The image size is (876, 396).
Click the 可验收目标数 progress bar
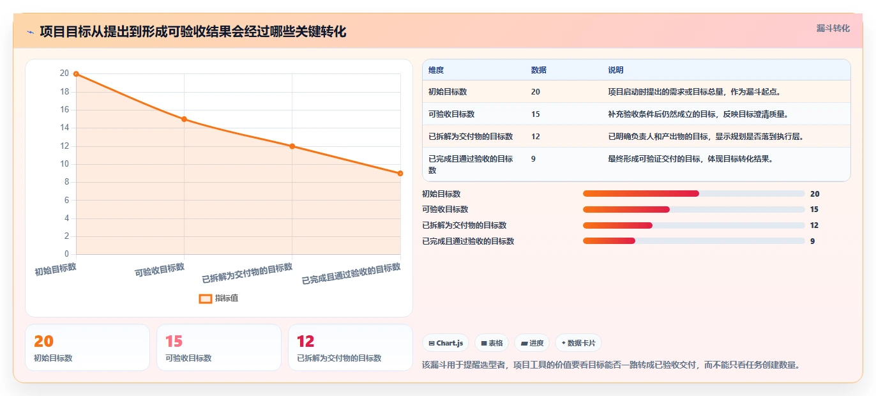tap(694, 209)
